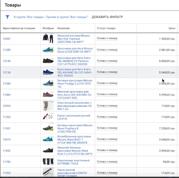Open 'Мужской костюм Mizuno Men Knit Tracksuit' title
Image resolution: width=179 pixels, height=178 pixels.
(73, 39)
